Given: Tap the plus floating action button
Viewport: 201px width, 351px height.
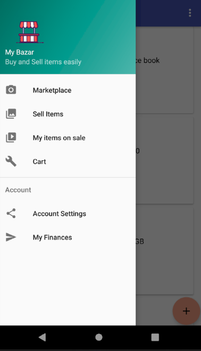Looking at the screenshot, I should click(x=186, y=311).
